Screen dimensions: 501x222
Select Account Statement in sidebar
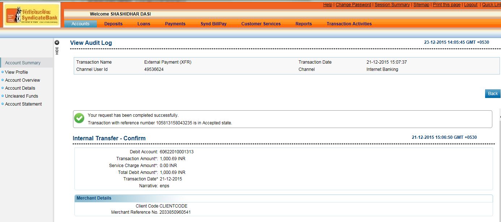coord(23,104)
